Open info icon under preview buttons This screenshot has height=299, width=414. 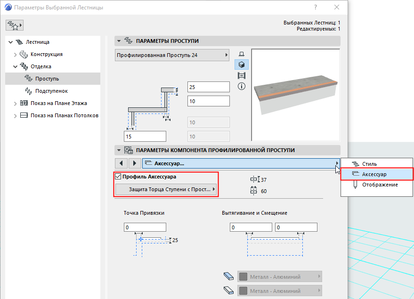pyautogui.click(x=241, y=86)
